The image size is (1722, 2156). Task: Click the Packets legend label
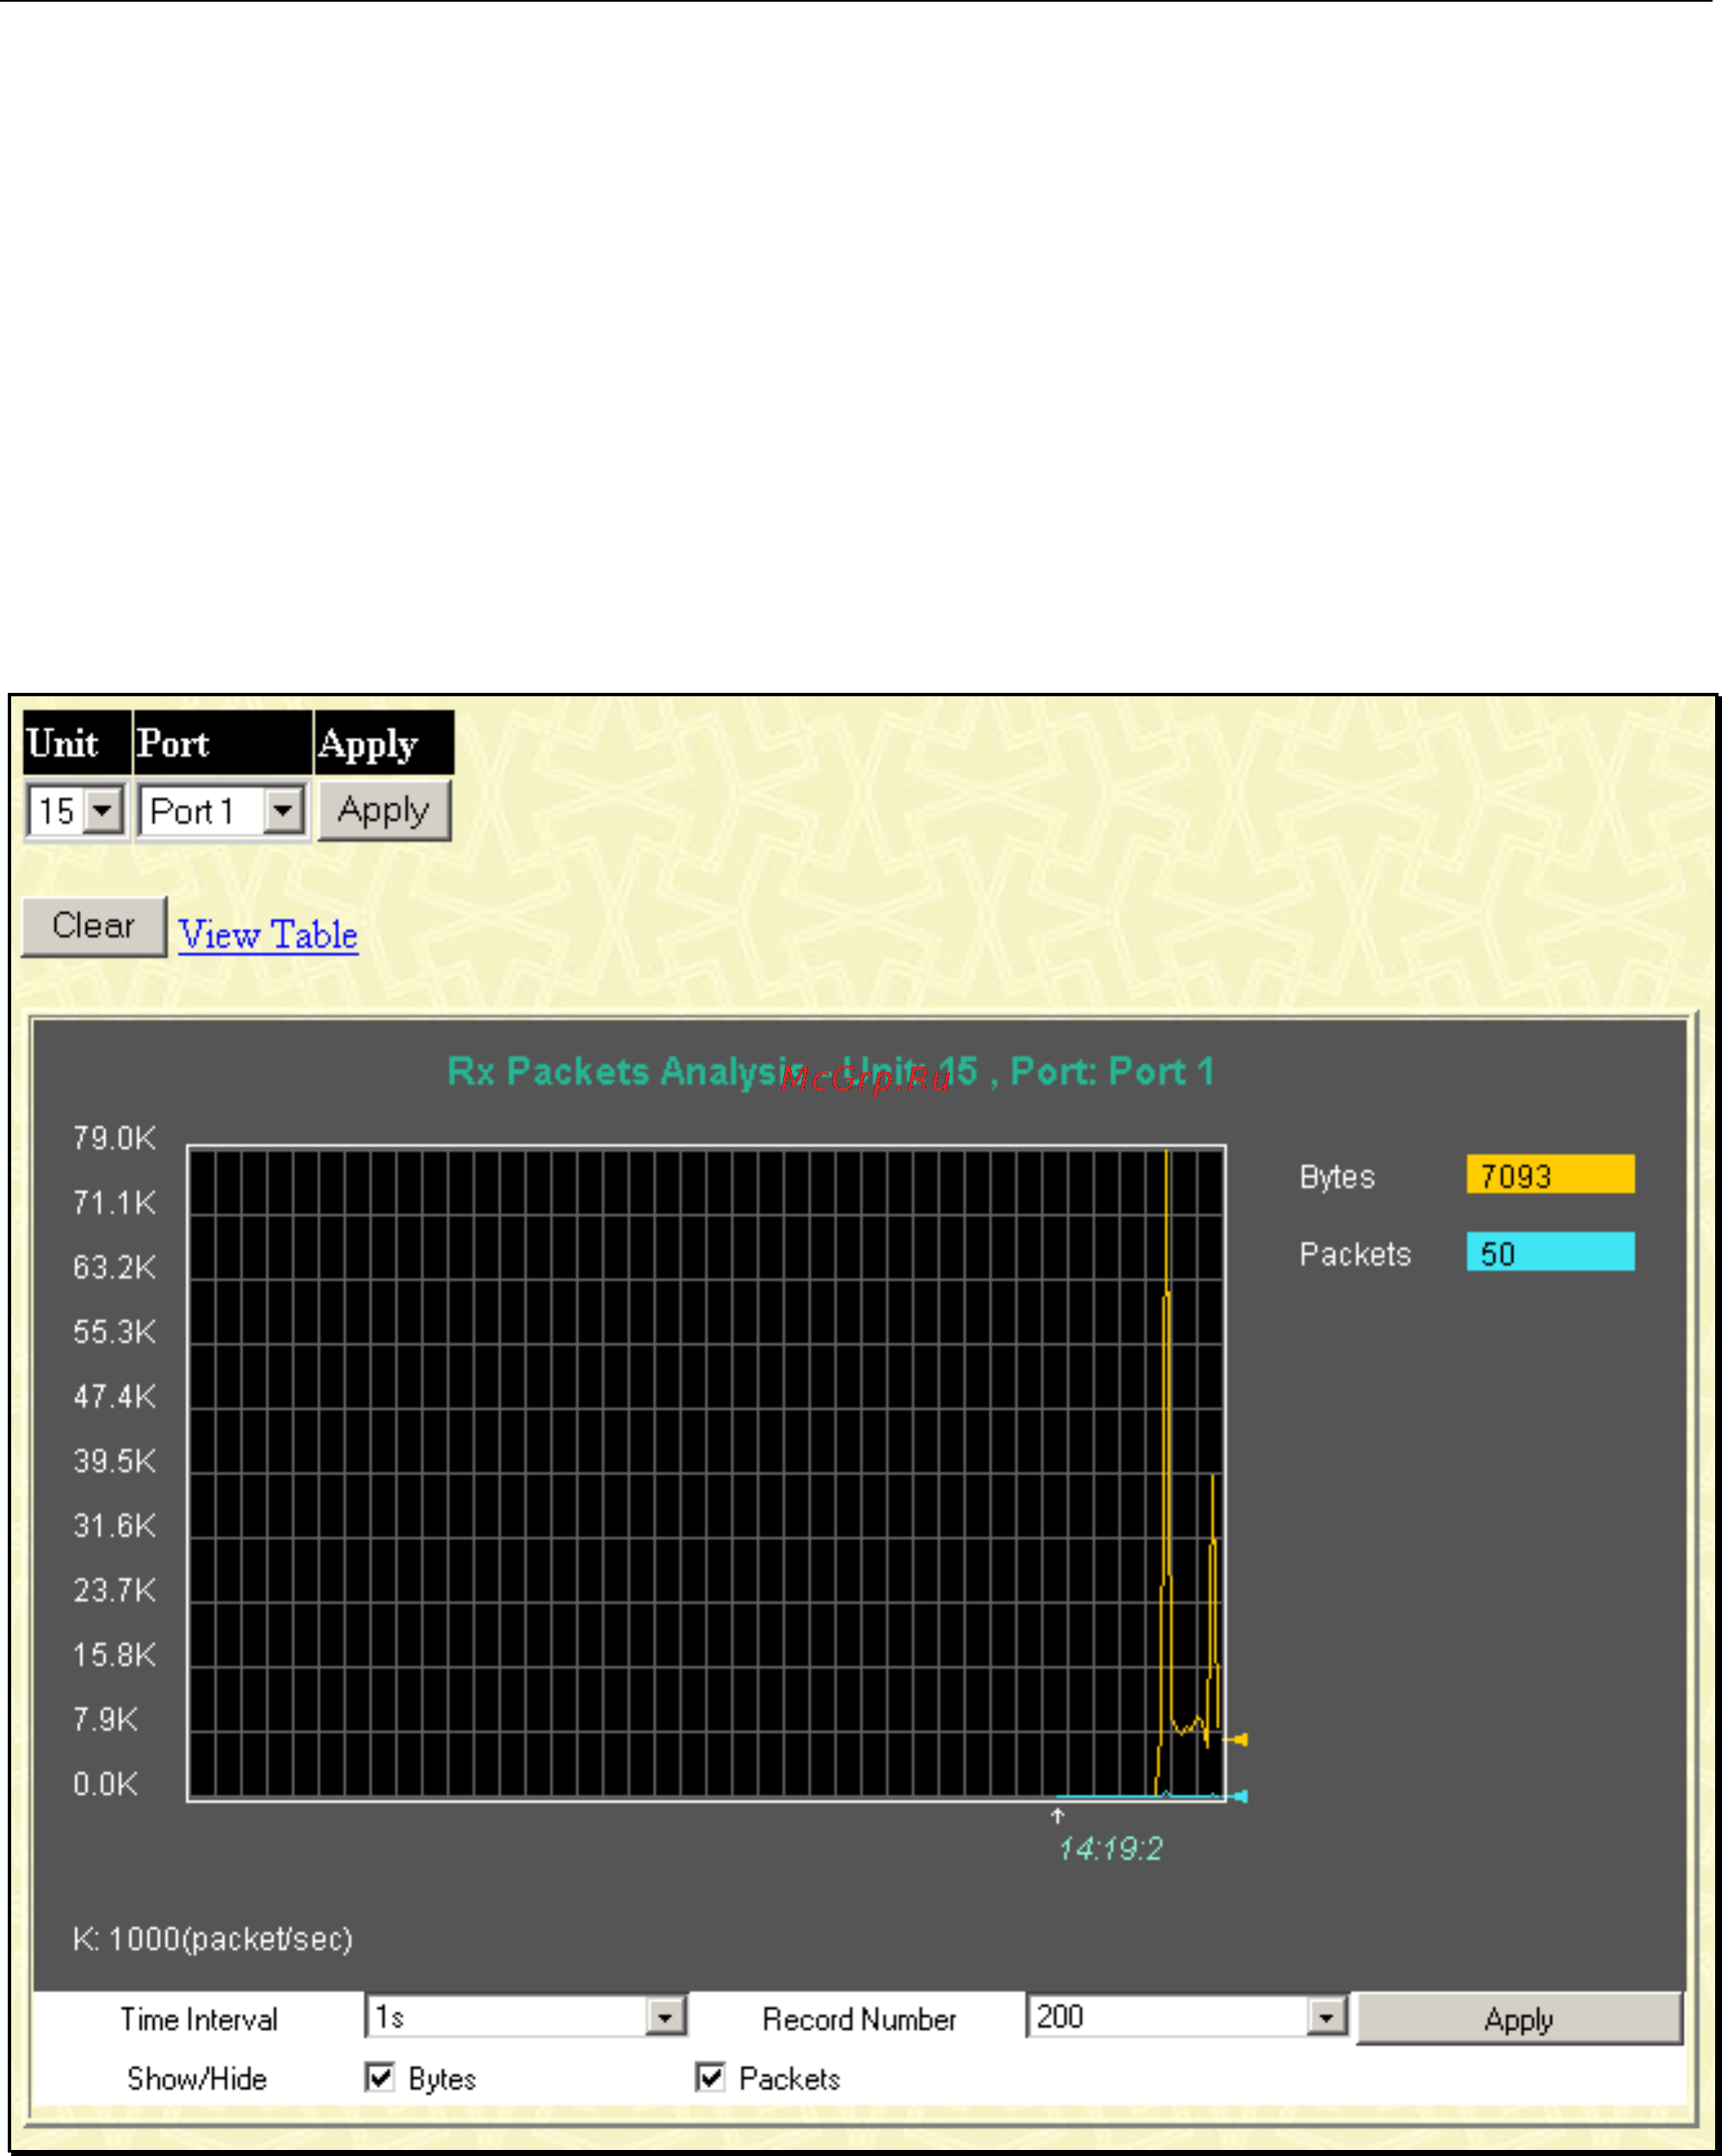click(1355, 1254)
